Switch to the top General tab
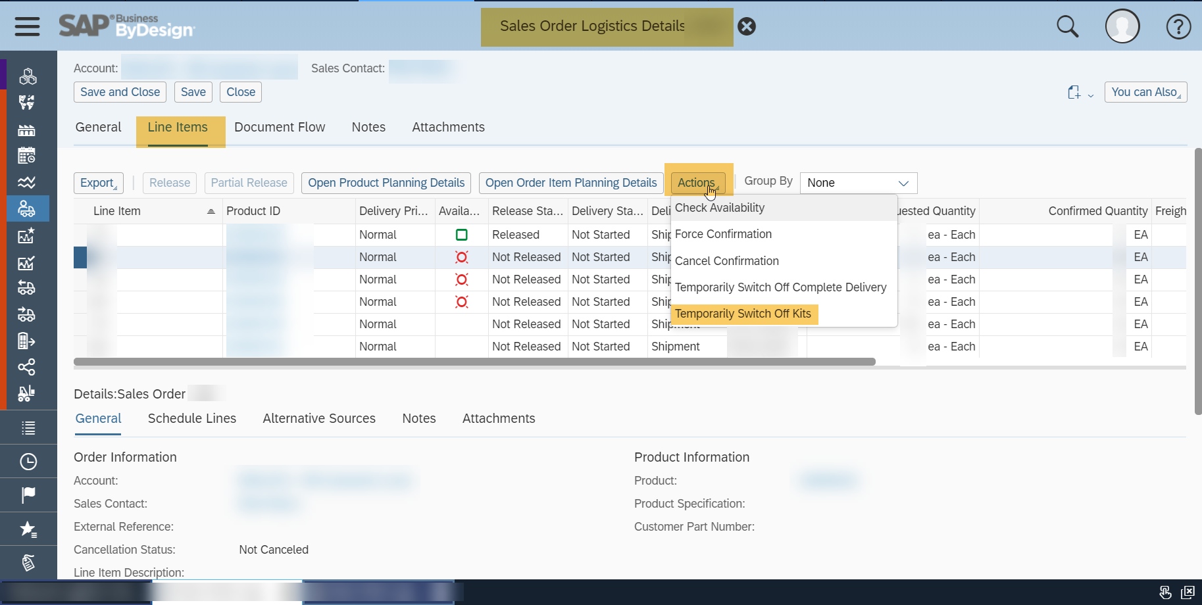1202x605 pixels. pos(99,127)
